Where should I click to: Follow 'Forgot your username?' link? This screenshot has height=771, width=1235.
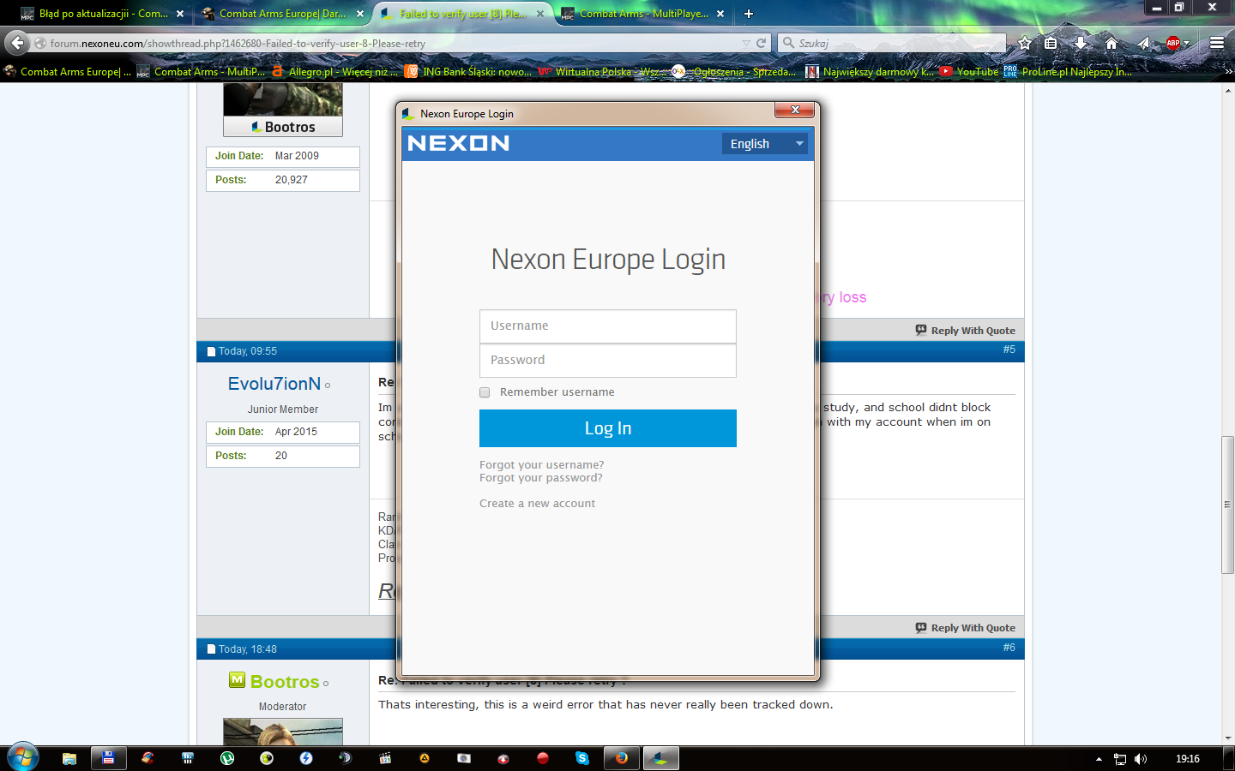coord(541,465)
